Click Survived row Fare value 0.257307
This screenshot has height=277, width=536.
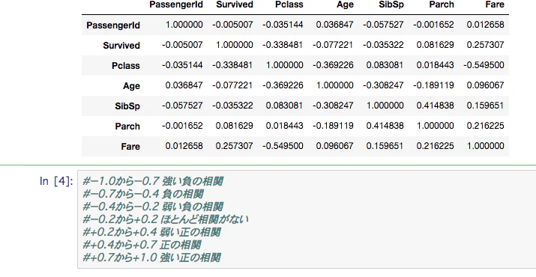(x=486, y=45)
